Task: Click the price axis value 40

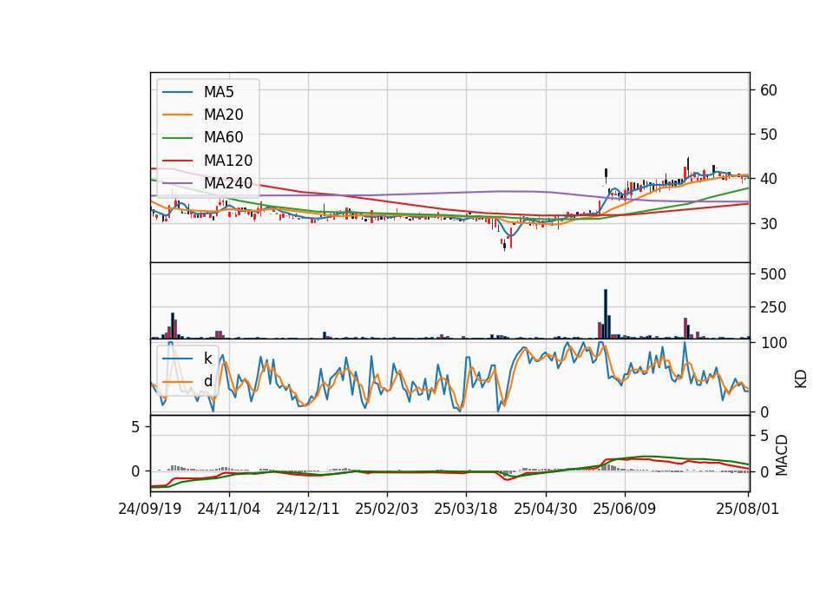Action: click(x=769, y=179)
